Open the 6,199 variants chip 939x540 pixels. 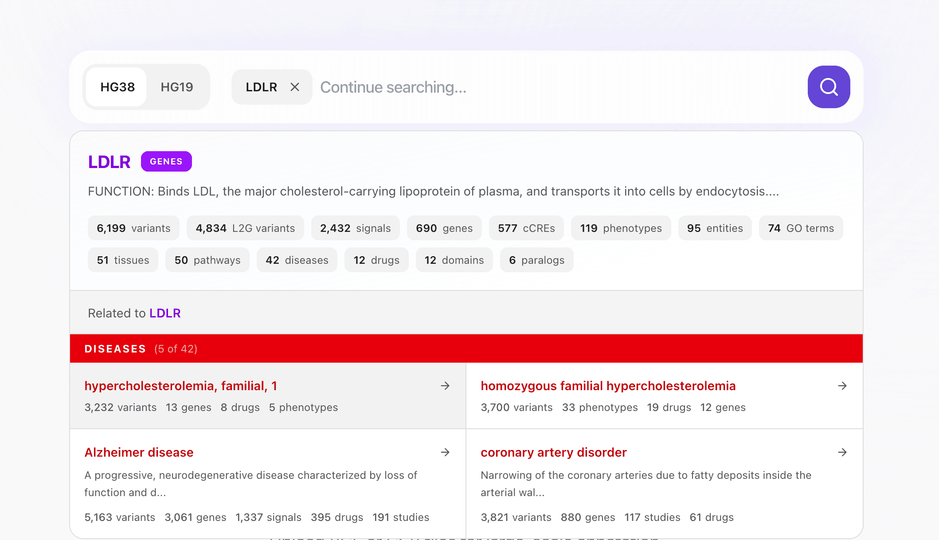point(133,228)
